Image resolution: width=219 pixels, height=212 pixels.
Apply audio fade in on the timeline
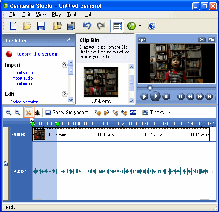coord(98,113)
